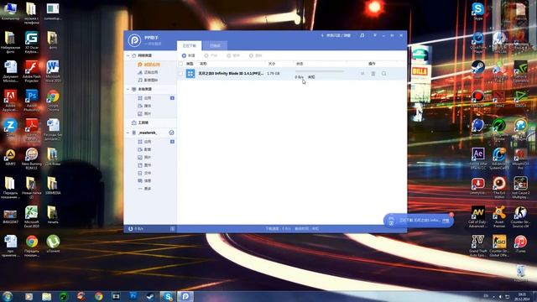This screenshot has width=537, height=302.
Task: Collapse the local resources section with monitor icon
Action: point(128,89)
